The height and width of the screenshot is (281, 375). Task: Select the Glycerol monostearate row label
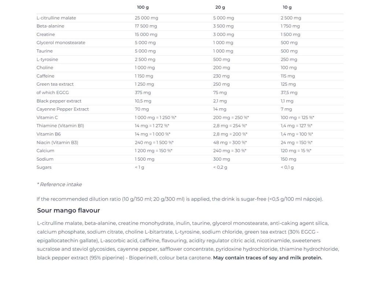coord(61,43)
